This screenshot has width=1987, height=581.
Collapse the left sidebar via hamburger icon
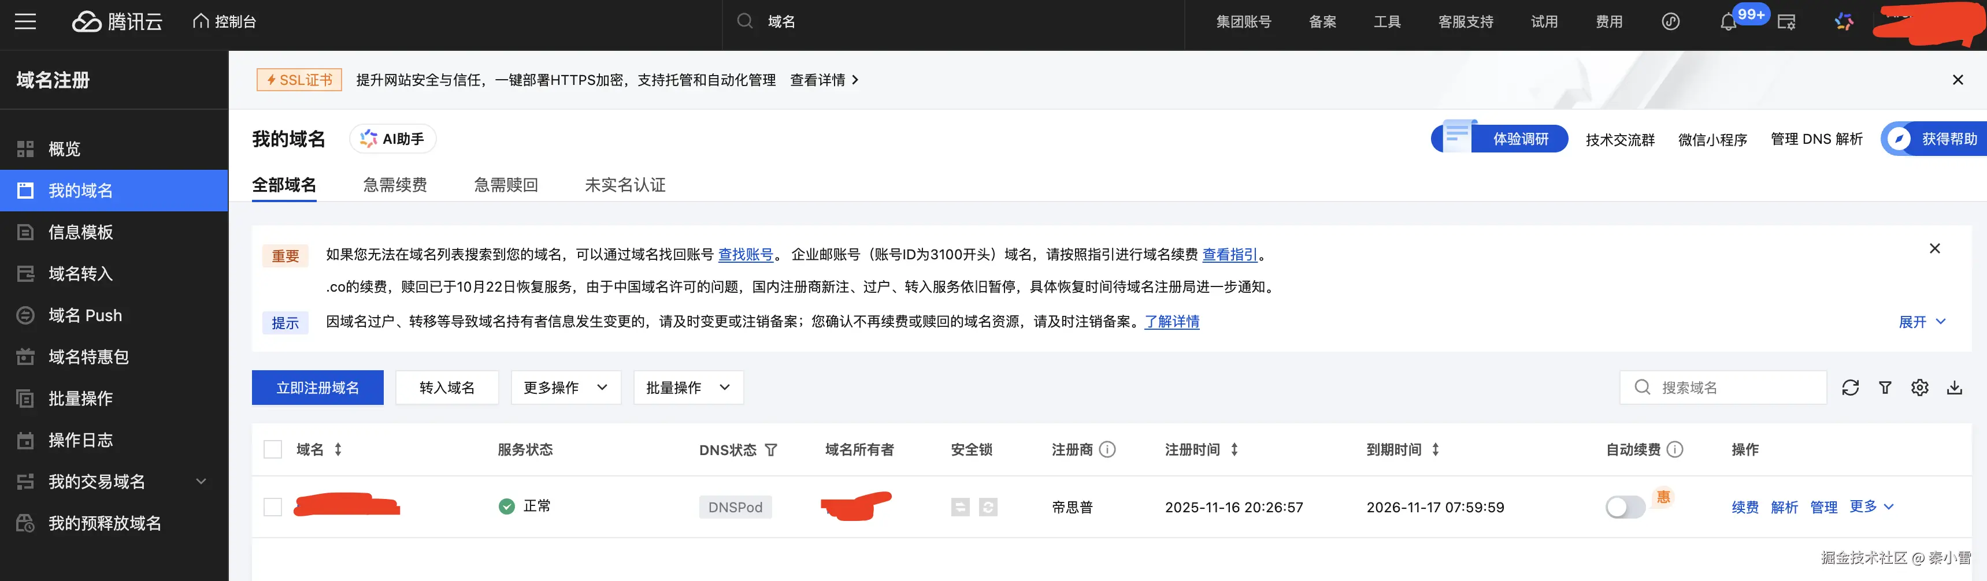[x=25, y=21]
